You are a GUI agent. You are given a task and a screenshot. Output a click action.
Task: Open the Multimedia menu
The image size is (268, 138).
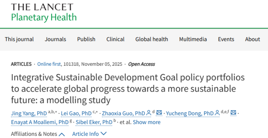tap(193, 39)
